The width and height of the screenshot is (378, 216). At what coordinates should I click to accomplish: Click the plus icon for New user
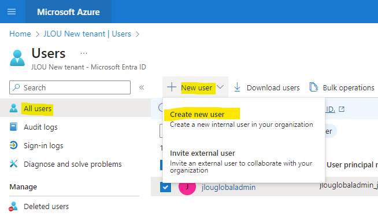coord(172,87)
